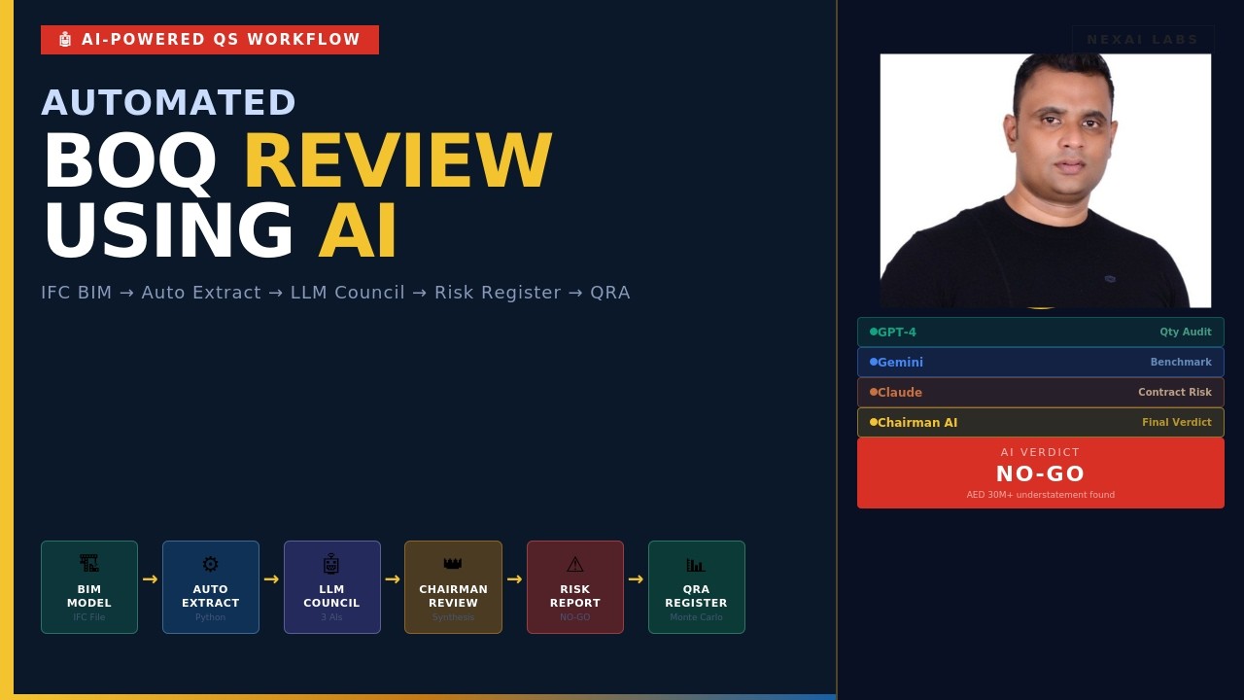Click the Risk Report warning triangle icon
Viewport: 1244px width, 700px height.
[575, 564]
